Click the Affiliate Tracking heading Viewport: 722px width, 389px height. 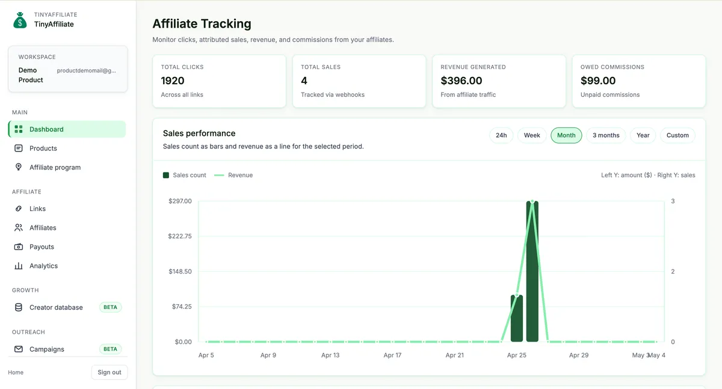[202, 24]
